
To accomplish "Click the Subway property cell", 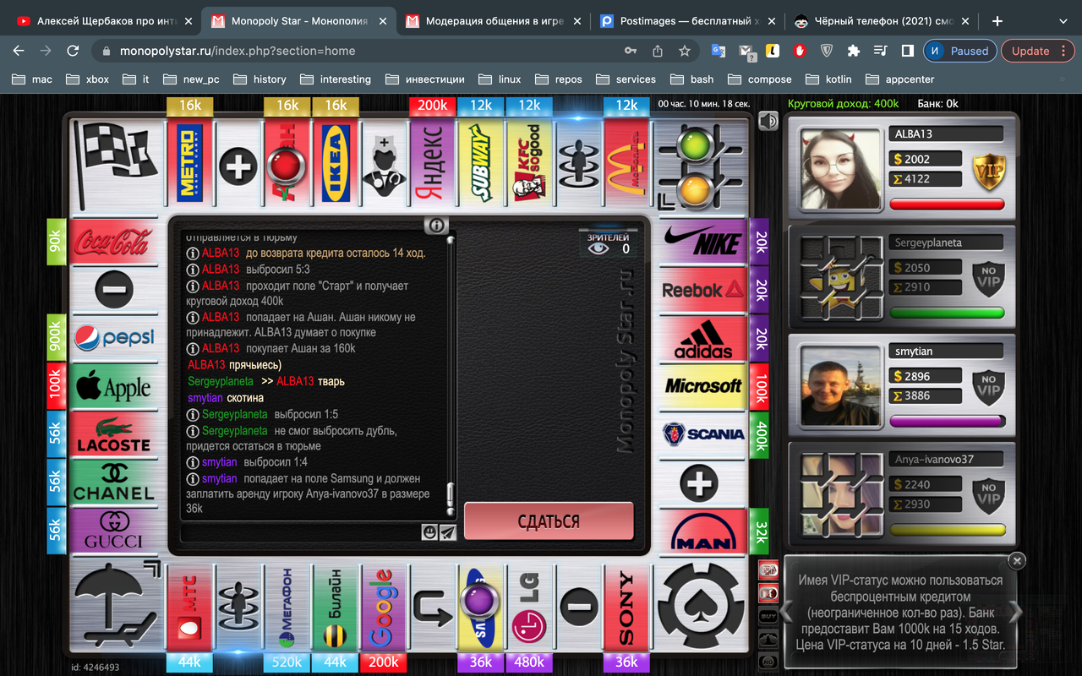I will coord(481,163).
